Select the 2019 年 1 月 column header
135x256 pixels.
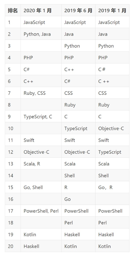[x=112, y=10]
